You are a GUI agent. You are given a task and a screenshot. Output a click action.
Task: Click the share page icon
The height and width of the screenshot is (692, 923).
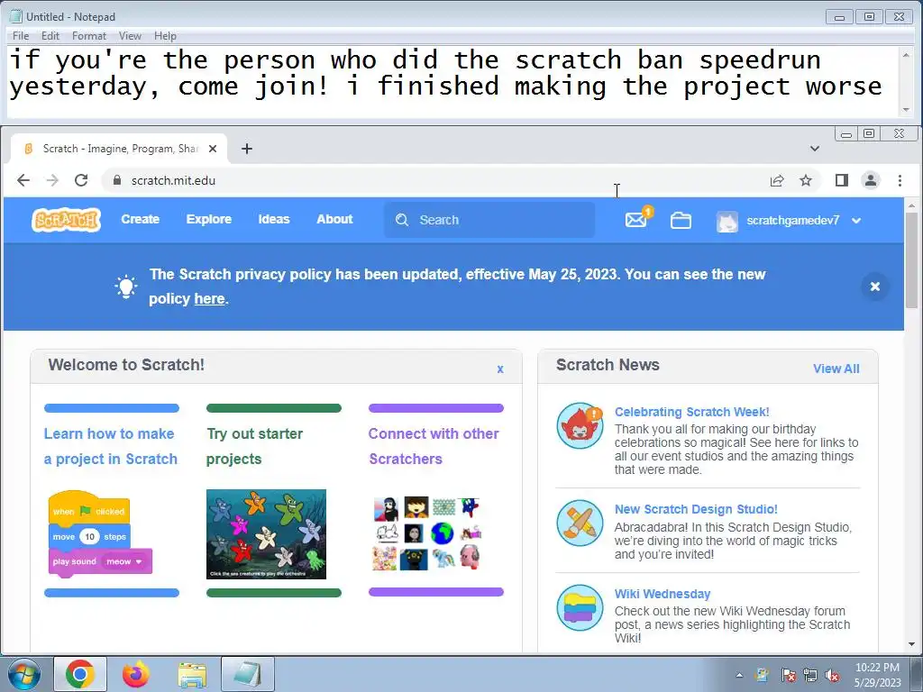(777, 180)
